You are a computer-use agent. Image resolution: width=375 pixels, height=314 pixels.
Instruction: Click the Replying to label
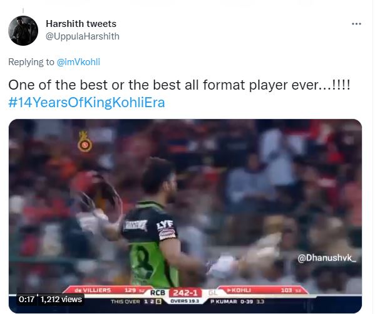31,62
